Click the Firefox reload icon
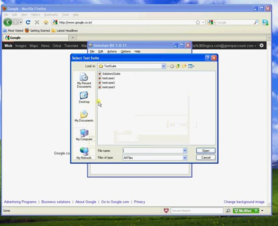The height and width of the screenshot is (226, 278). click(28, 22)
